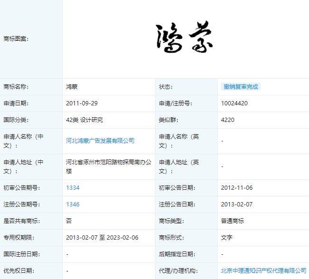Select the application date 2011-09-29
Viewport: 309px width, 279px height.
point(82,103)
